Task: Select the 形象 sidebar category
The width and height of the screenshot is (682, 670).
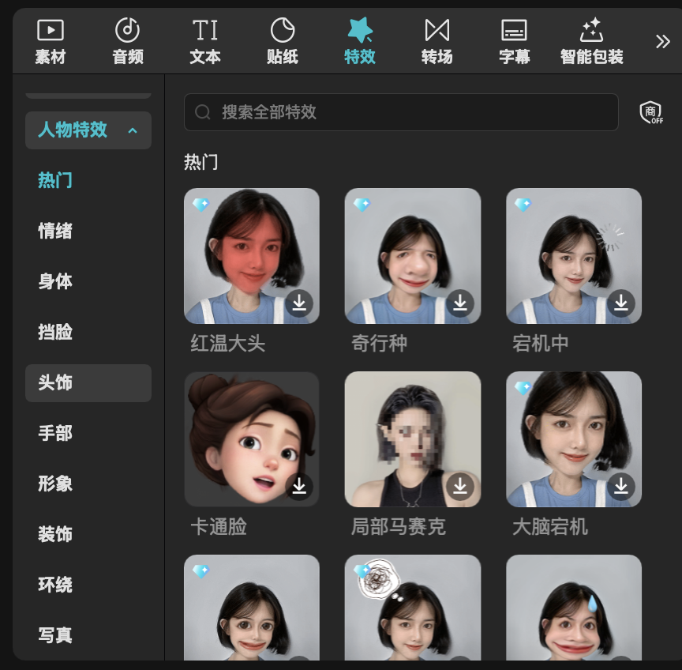Action: pos(54,484)
